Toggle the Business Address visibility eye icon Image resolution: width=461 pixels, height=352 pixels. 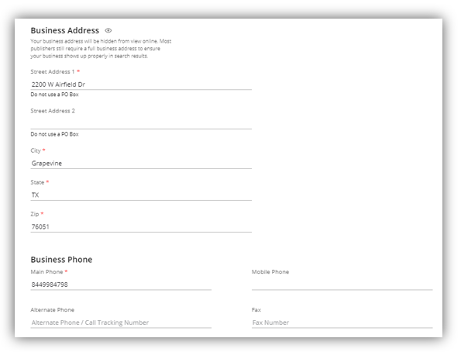point(108,30)
